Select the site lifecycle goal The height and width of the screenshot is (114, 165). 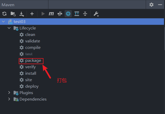tap(29, 80)
